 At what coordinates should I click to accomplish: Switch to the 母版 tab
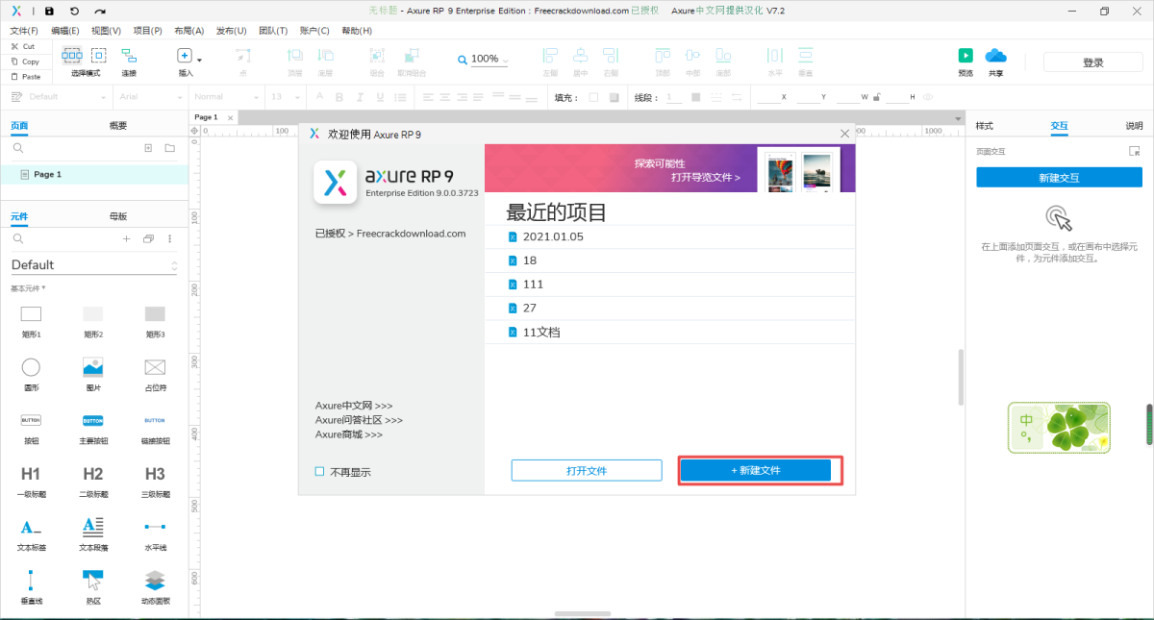(117, 216)
